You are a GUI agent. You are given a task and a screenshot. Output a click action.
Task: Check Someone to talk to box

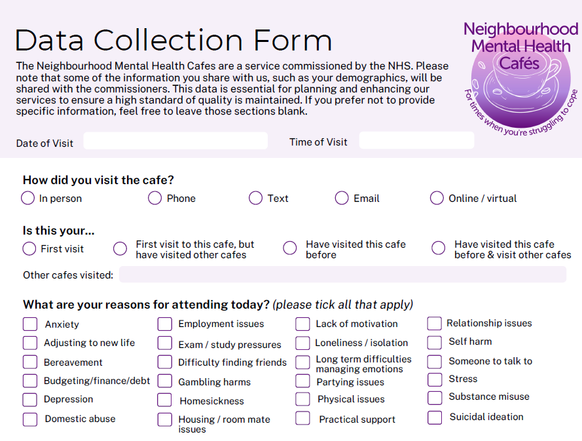(435, 362)
